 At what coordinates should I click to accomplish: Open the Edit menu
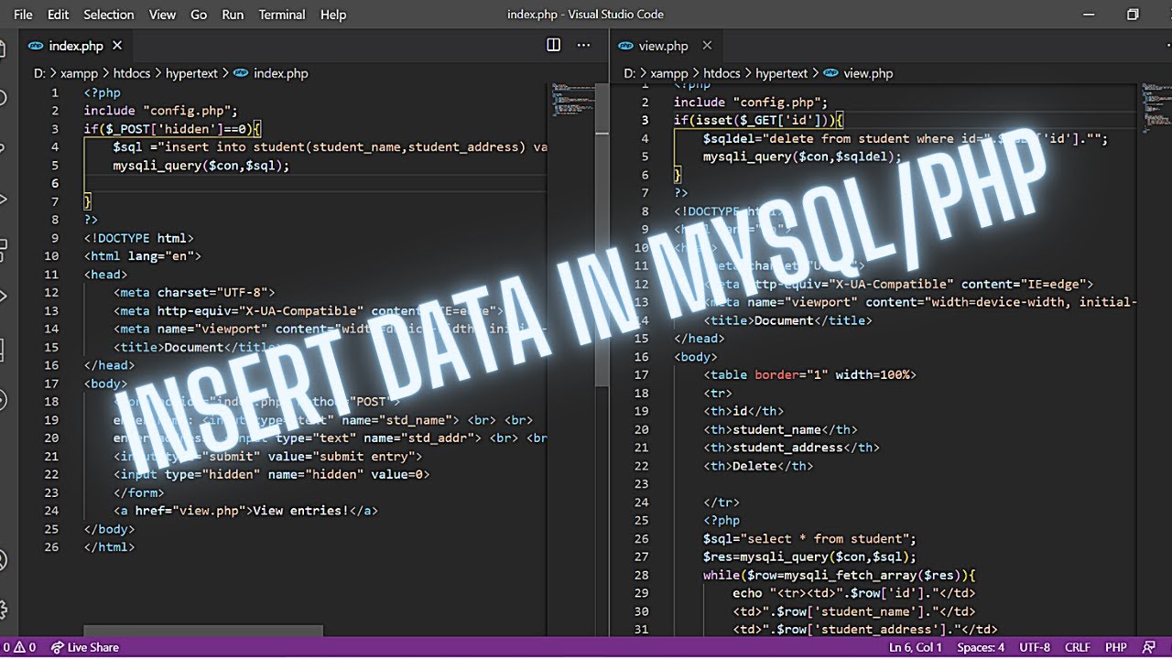point(58,15)
